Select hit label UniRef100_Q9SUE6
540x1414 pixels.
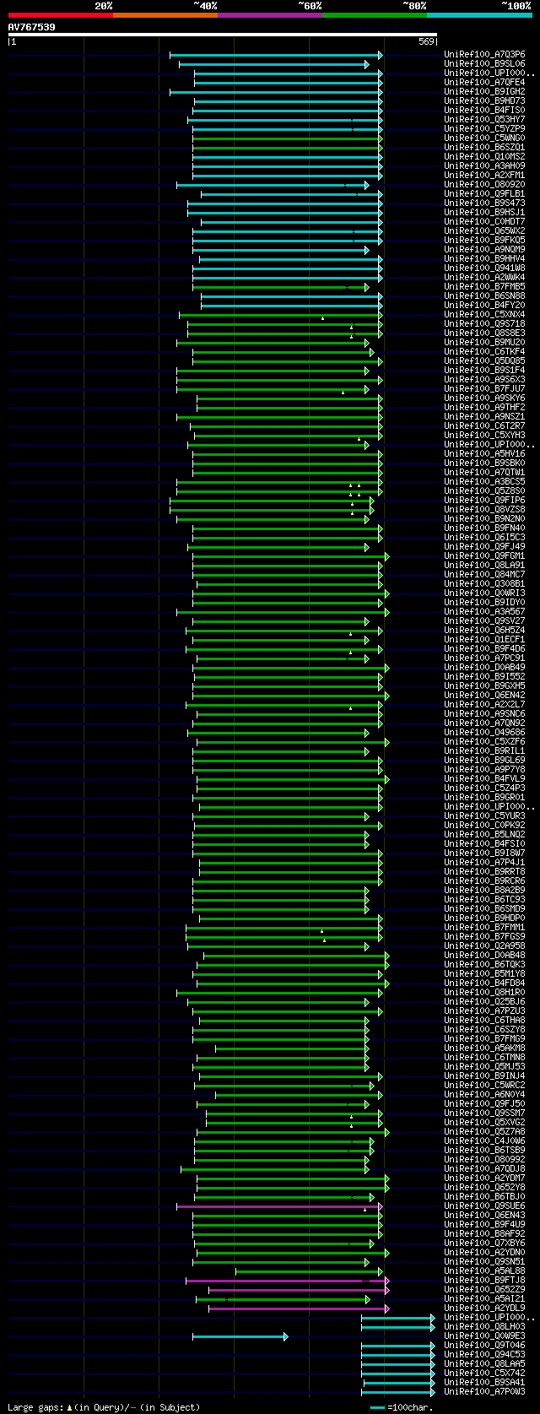(x=484, y=1206)
